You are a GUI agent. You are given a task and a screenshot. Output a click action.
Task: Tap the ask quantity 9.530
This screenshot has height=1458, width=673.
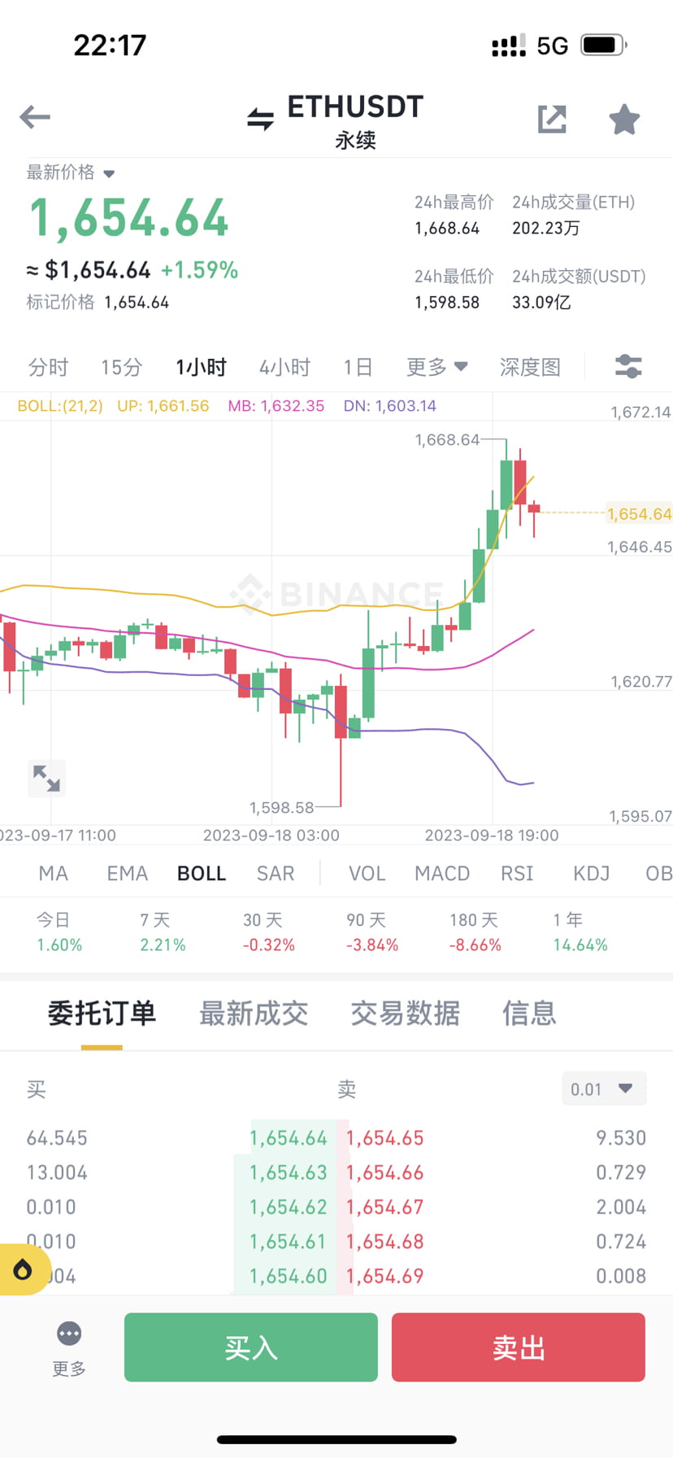coord(621,1138)
